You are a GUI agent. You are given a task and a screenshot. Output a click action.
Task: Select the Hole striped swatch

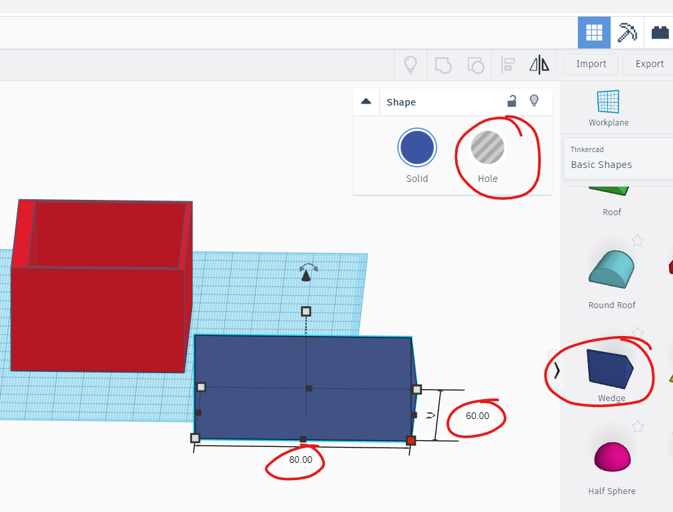(488, 147)
